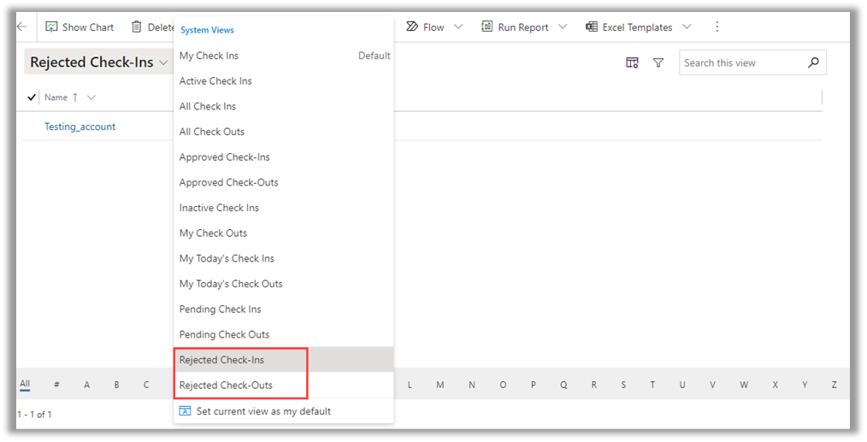Screen dimensions: 867x442
Task: Open the filter funnel icon
Action: [x=658, y=62]
